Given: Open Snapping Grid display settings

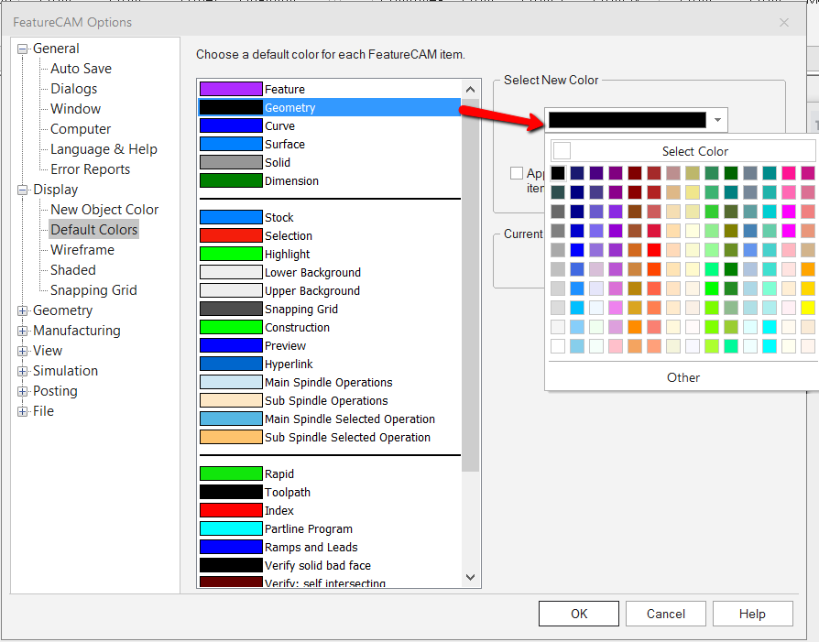Looking at the screenshot, I should pos(93,290).
